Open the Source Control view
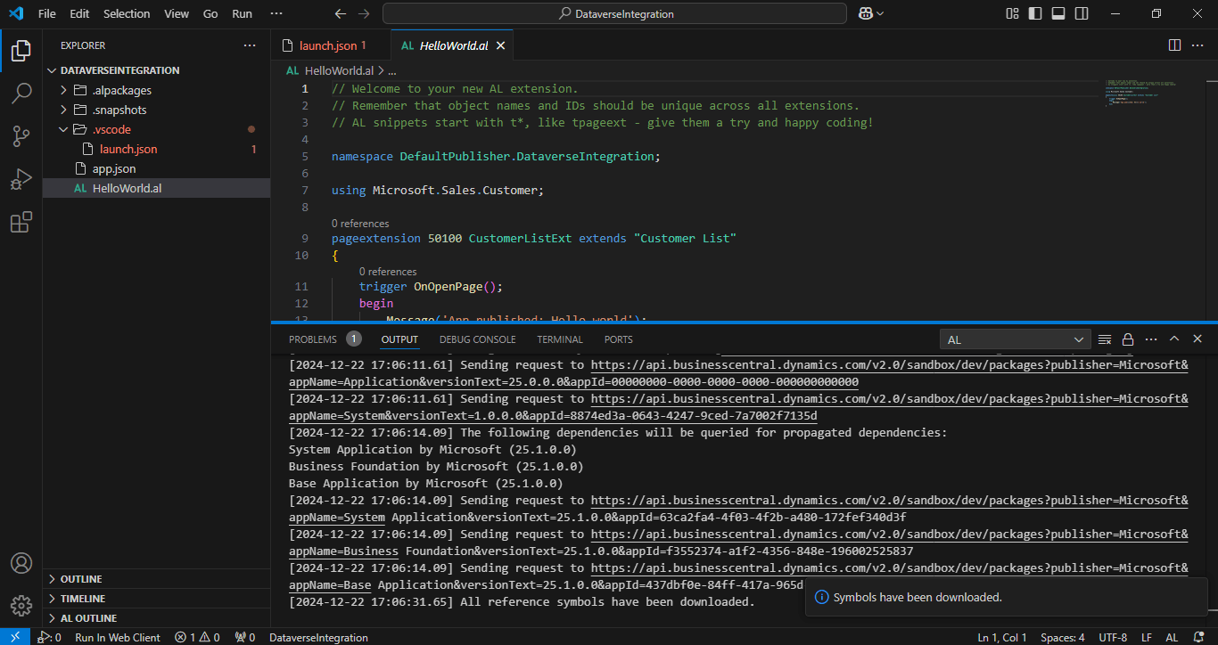 21,136
